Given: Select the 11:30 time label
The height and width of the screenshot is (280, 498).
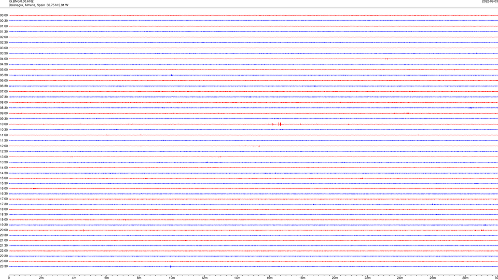Looking at the screenshot, I should [x=4, y=141].
